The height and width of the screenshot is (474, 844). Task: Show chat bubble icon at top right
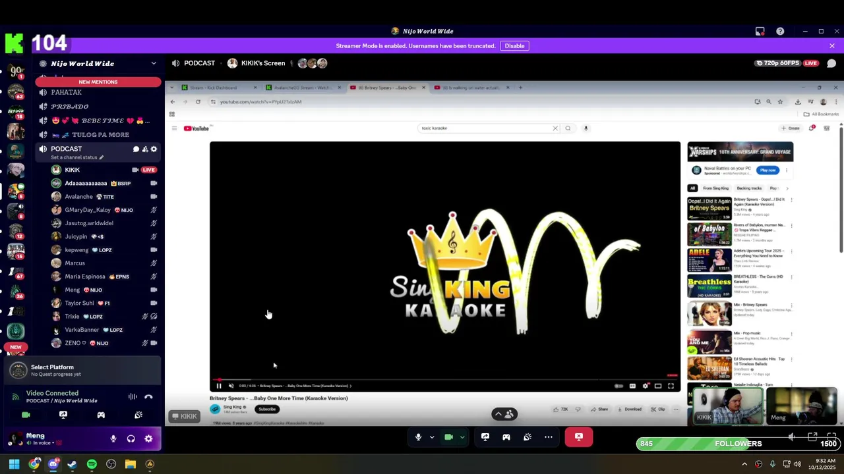coord(831,63)
